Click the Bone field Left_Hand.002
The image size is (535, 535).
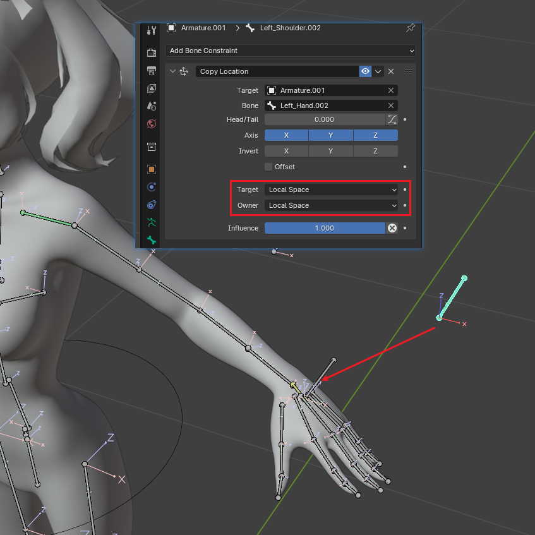click(x=326, y=105)
